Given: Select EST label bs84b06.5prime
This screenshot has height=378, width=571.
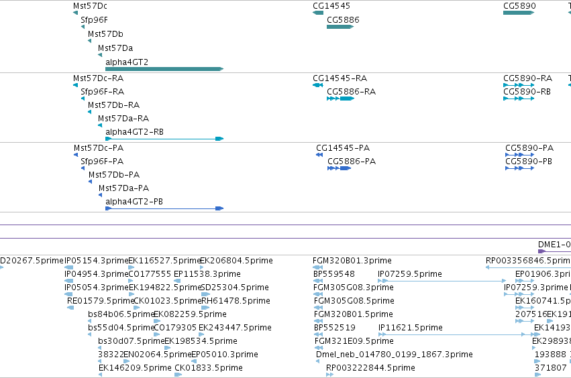Looking at the screenshot, I should (121, 315).
